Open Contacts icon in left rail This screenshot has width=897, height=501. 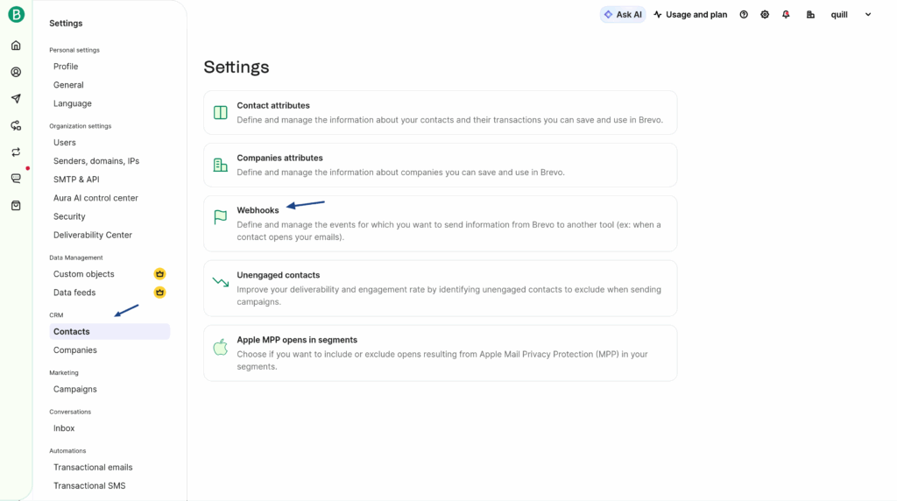[16, 72]
